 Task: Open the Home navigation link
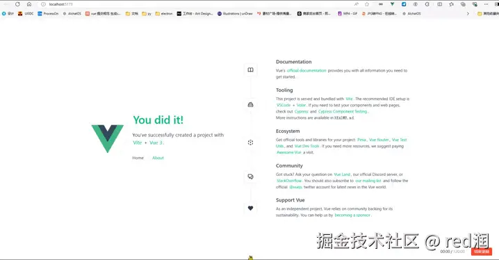(138, 158)
